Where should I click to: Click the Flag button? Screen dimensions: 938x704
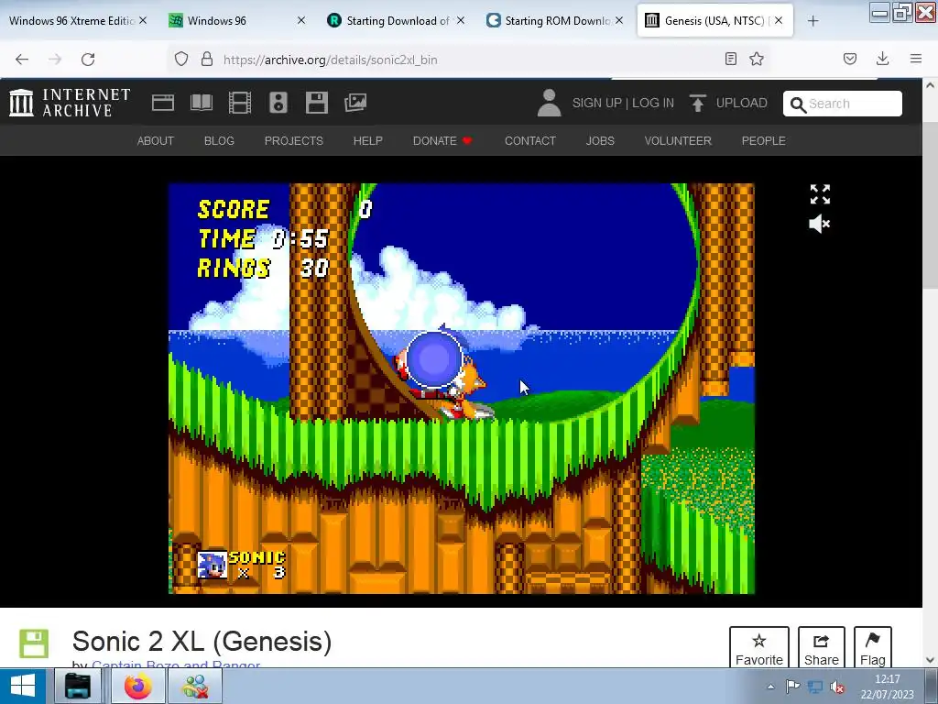[873, 648]
